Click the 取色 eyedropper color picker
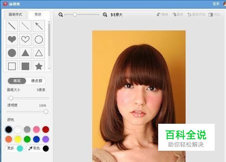The height and width of the screenshot is (162, 226). point(34,148)
